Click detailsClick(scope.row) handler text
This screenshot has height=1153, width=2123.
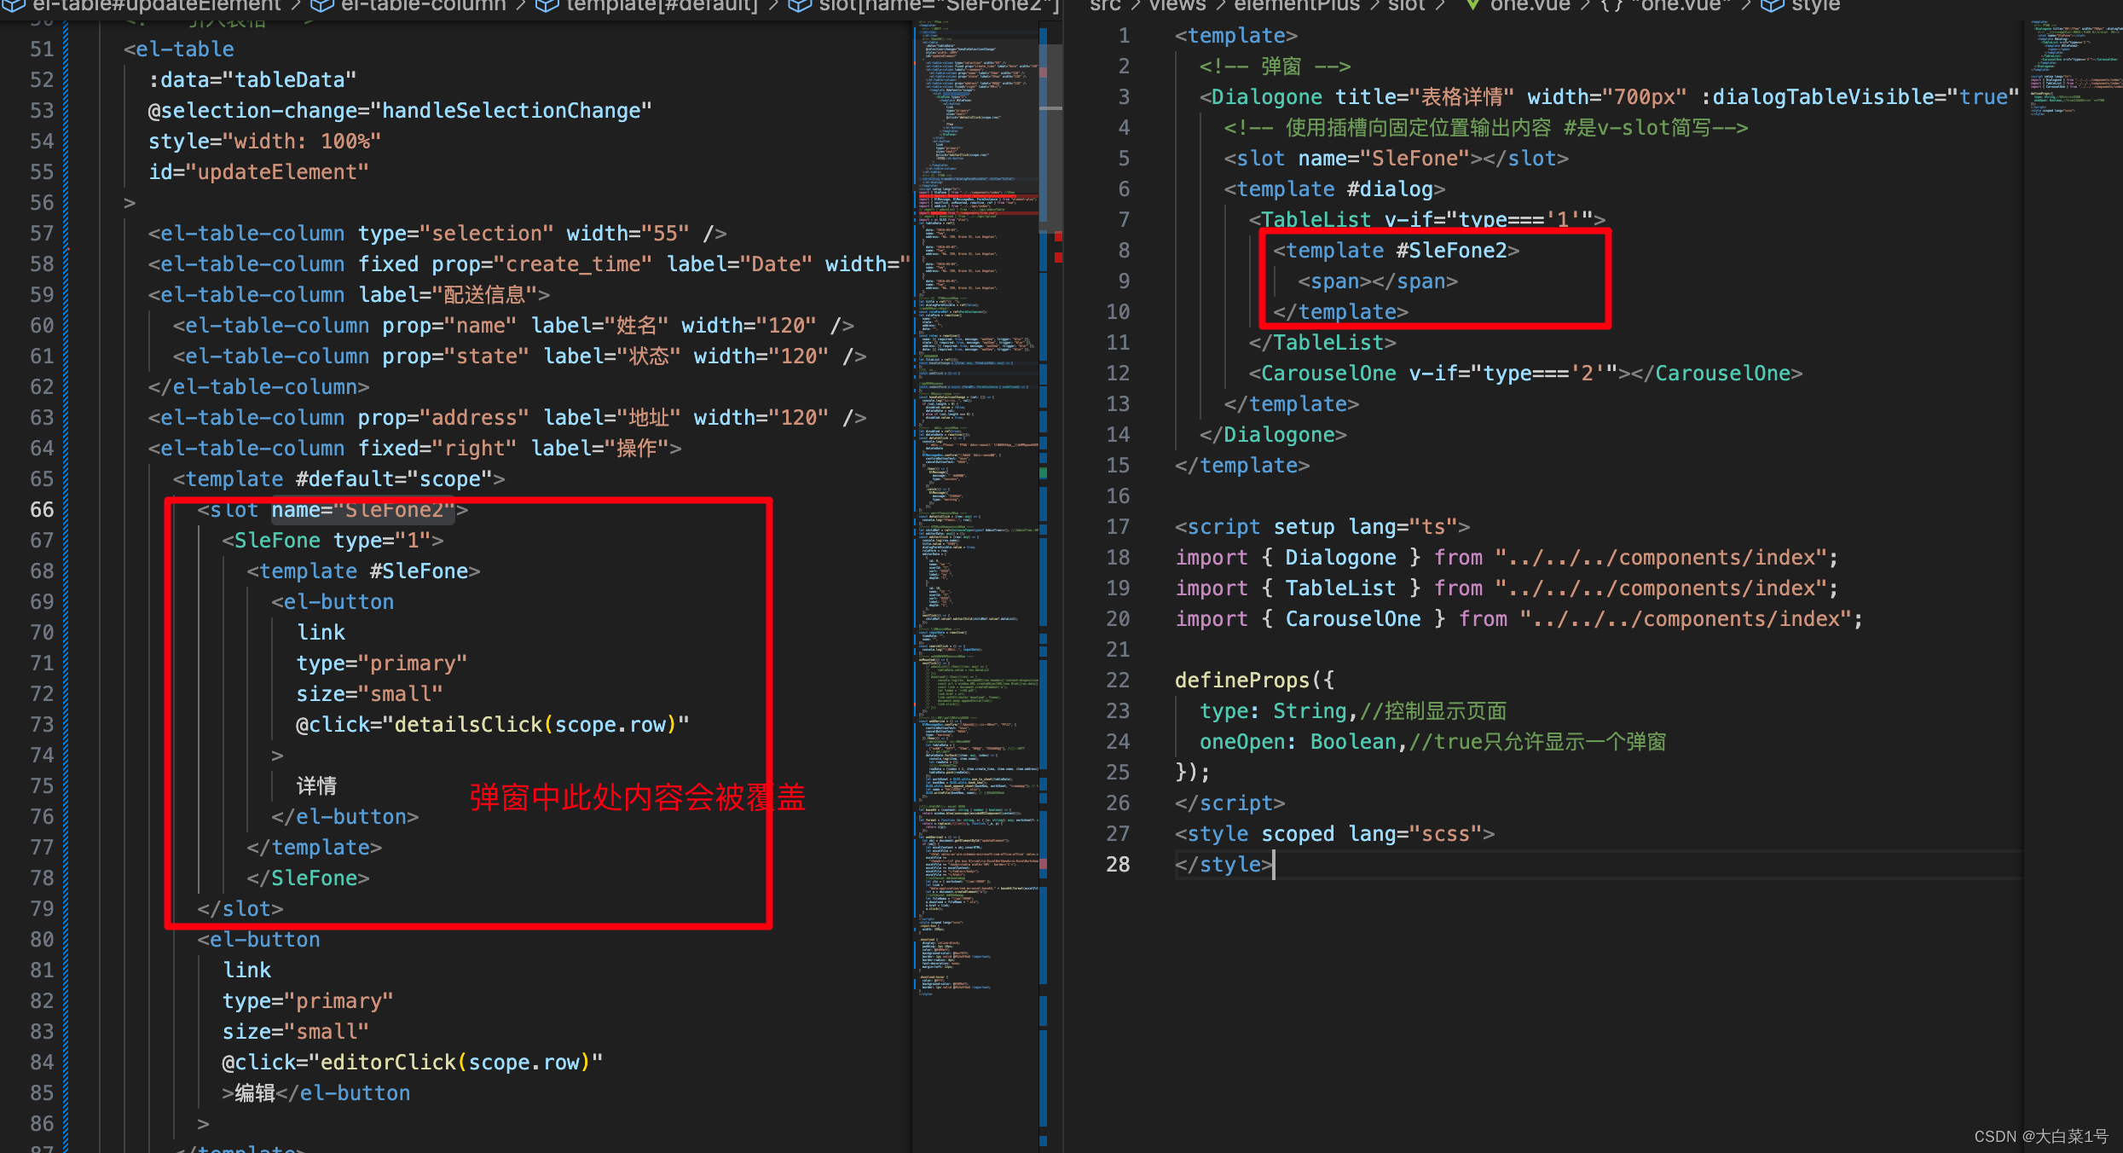pos(535,725)
